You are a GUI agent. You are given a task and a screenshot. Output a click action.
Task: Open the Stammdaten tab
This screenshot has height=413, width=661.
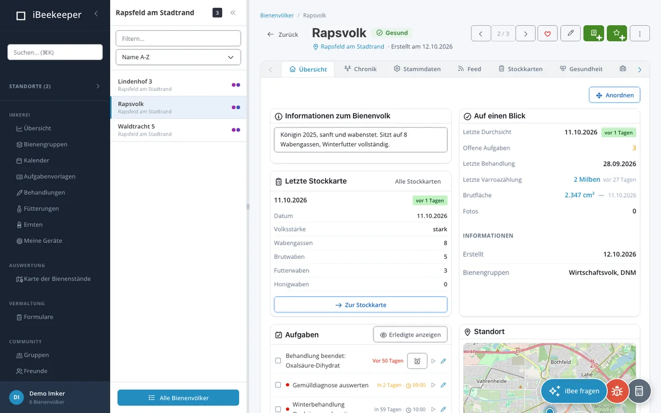[417, 69]
